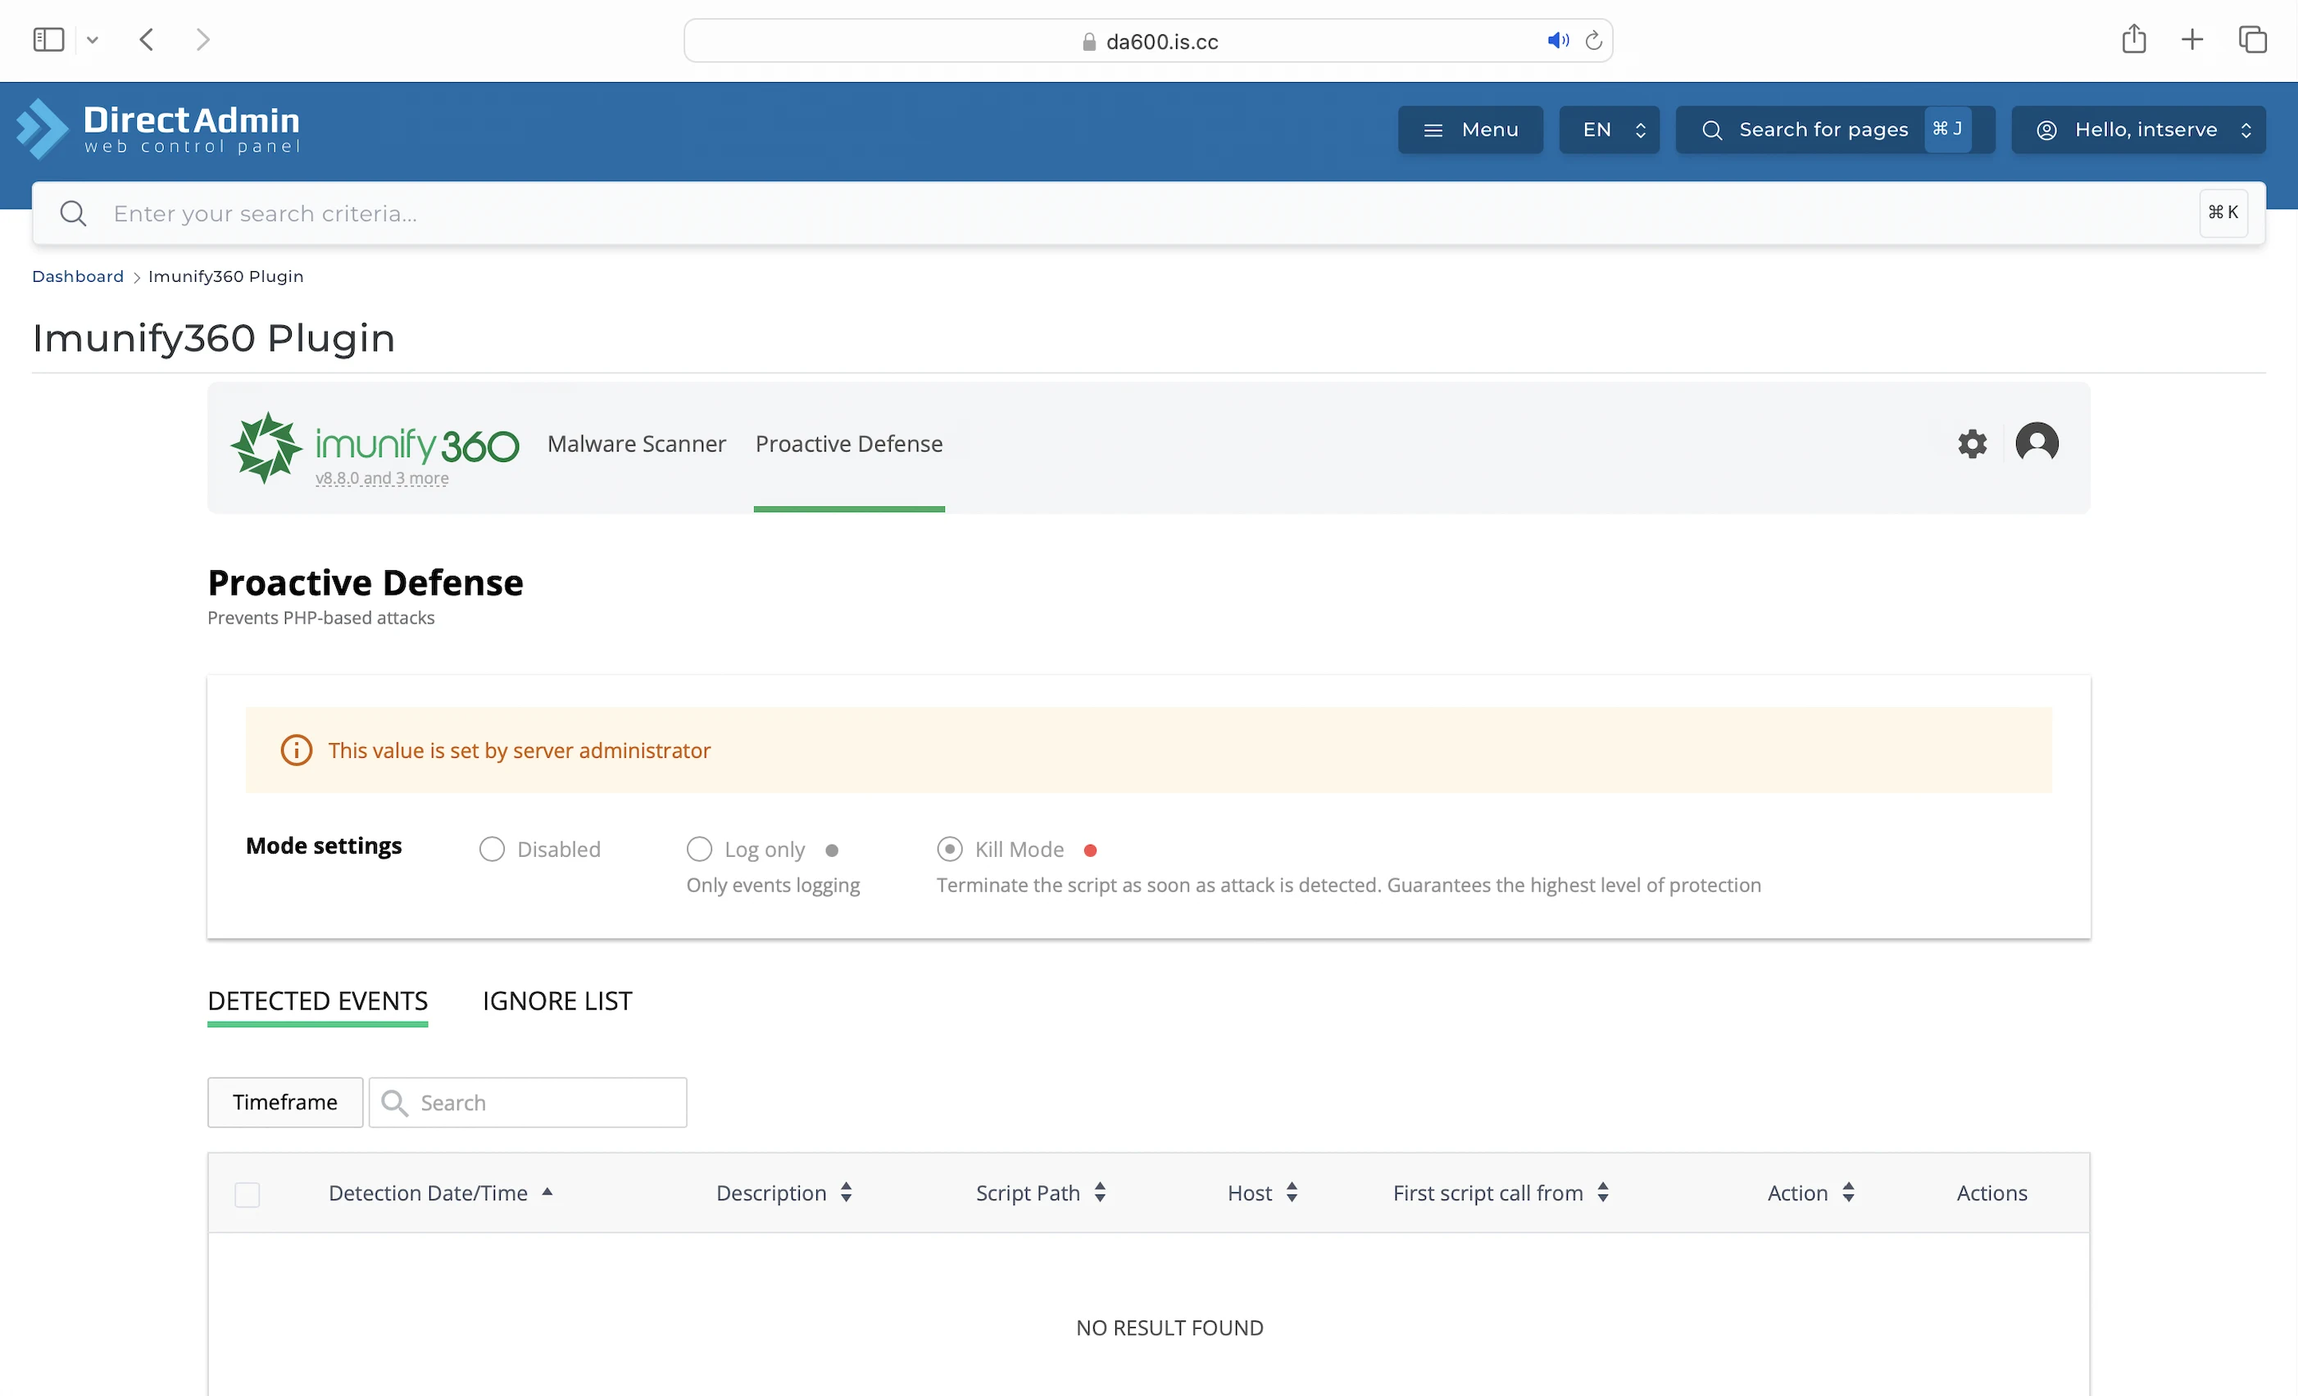Image resolution: width=2298 pixels, height=1396 pixels.
Task: Switch to the Malware Scanner tab
Action: coord(636,444)
